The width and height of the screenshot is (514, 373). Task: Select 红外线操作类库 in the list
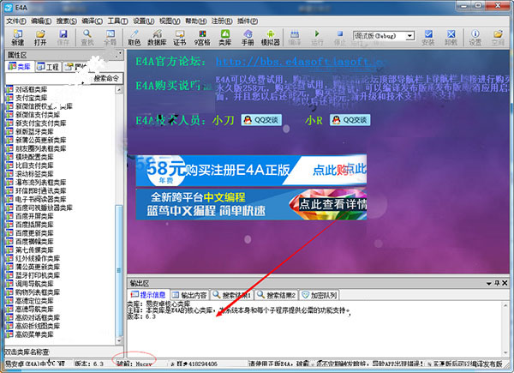[x=38, y=258]
